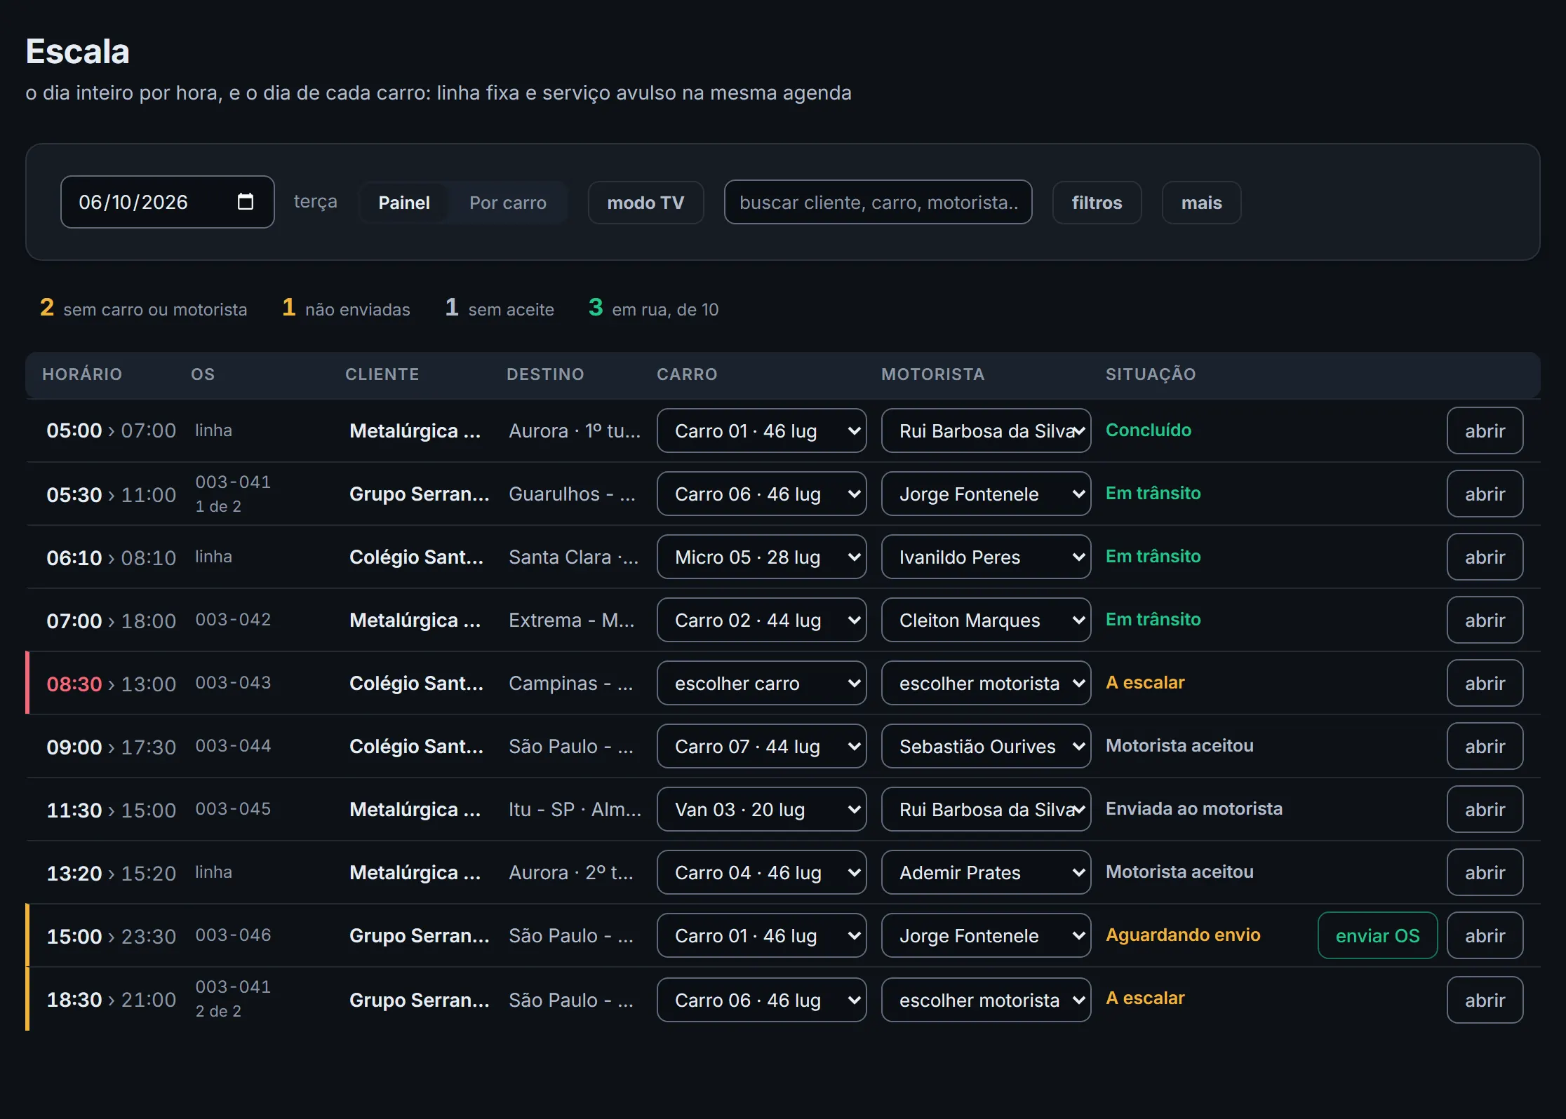Open the 05:00 Concluído row with abrir
The height and width of the screenshot is (1119, 1566).
point(1485,430)
